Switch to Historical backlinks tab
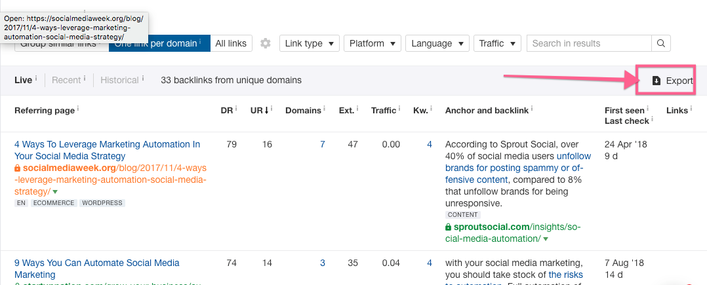The width and height of the screenshot is (707, 285). (x=119, y=80)
